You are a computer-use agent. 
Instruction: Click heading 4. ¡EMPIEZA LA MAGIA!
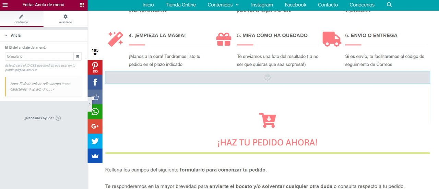click(157, 35)
